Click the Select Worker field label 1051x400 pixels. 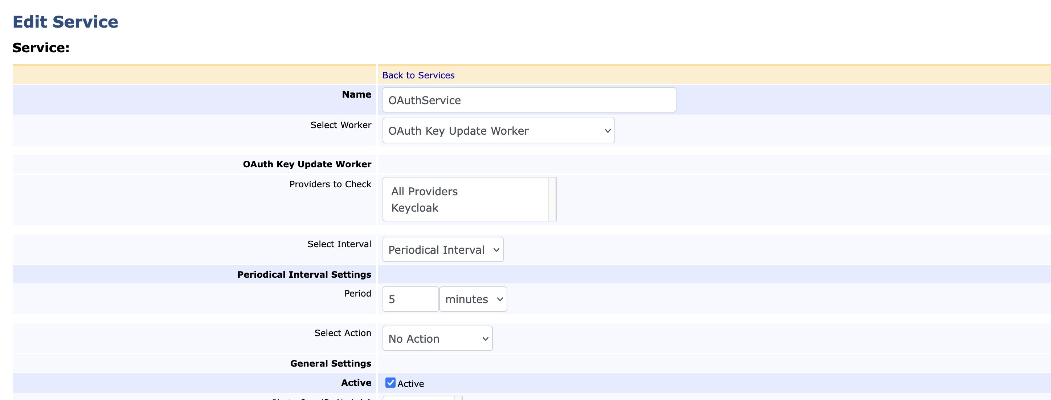(x=341, y=125)
